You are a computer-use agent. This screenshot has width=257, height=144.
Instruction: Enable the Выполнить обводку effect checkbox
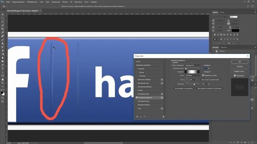[x=137, y=80]
